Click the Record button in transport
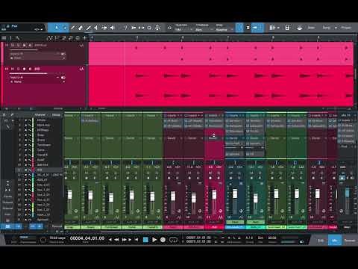This screenshot has height=269, width=358. [163, 240]
